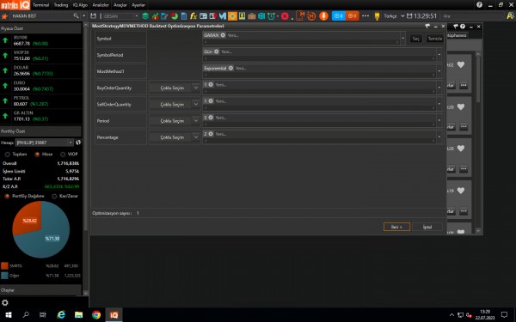Click the refresh icon next to Hesap field
Image resolution: width=516 pixels, height=322 pixels.
pos(78,143)
